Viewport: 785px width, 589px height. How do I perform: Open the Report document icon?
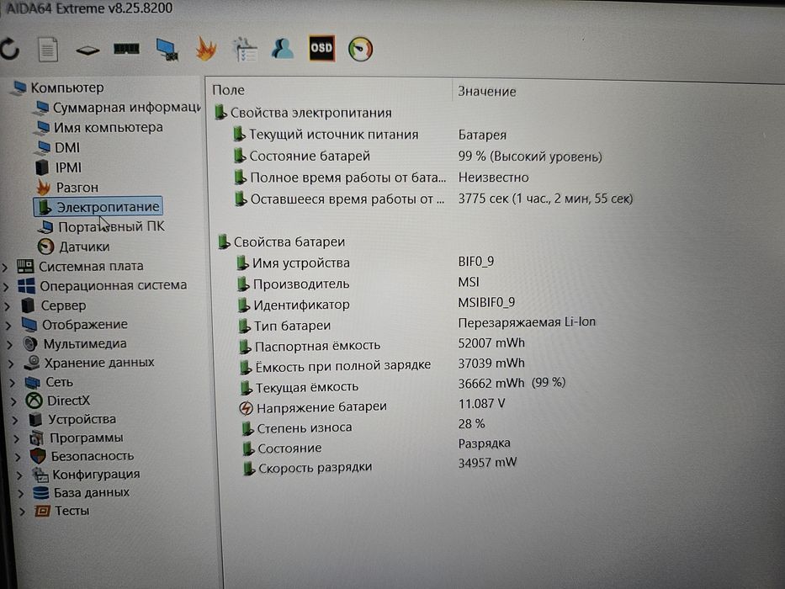pos(48,50)
